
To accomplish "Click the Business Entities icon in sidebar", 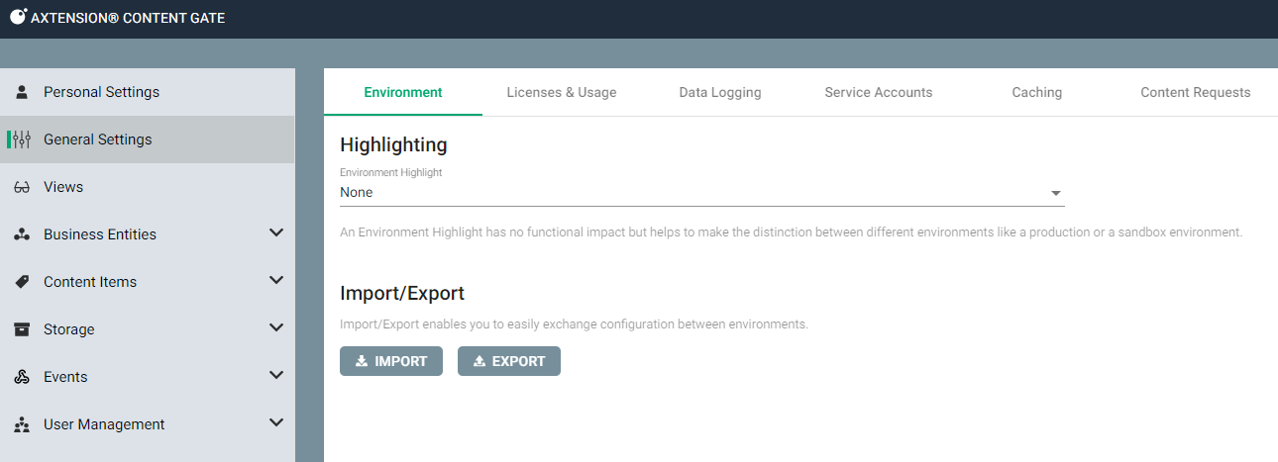I will click(x=22, y=234).
